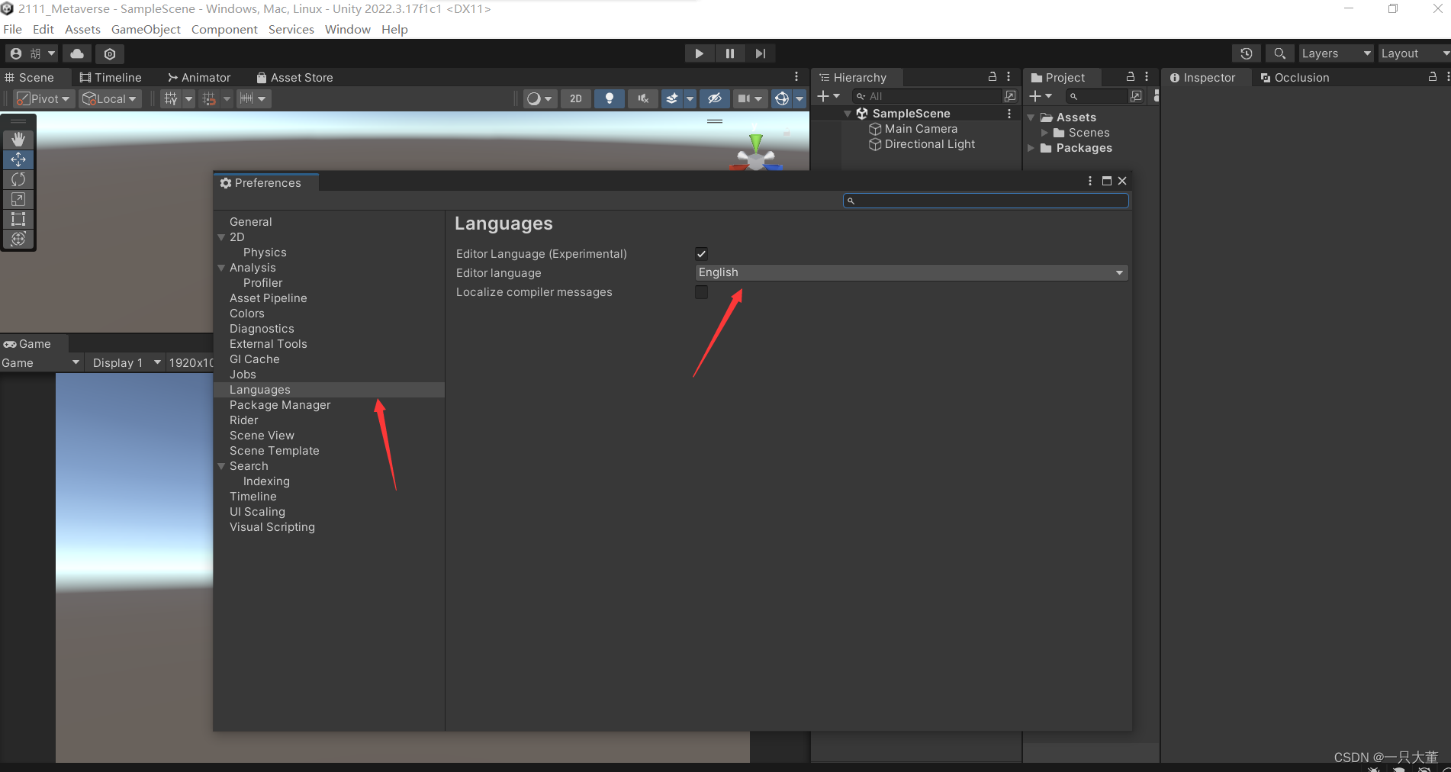
Task: Open the Editor language dropdown showing English
Action: [912, 272]
